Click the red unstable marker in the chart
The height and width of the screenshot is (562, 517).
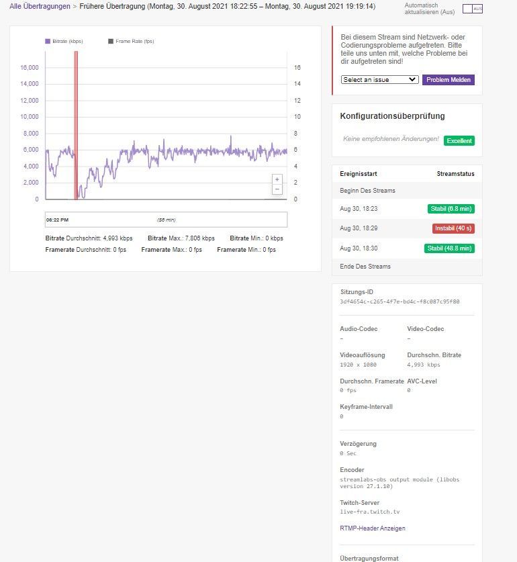(x=76, y=125)
